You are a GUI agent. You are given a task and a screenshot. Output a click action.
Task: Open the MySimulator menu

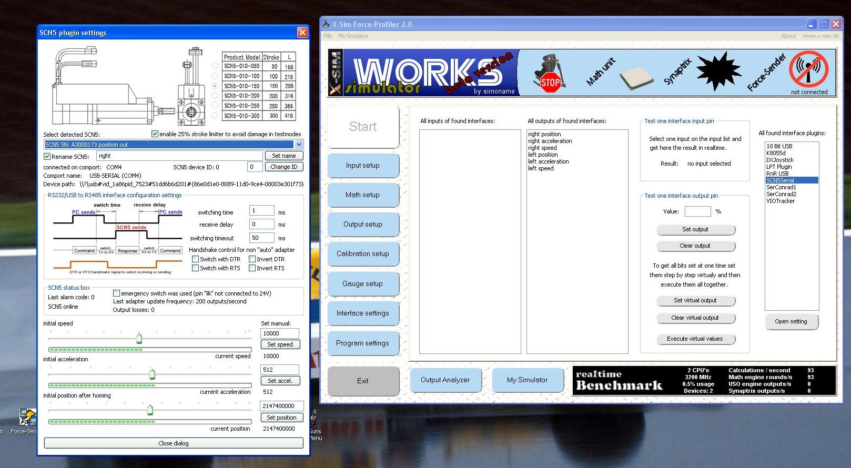353,36
